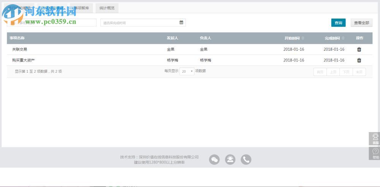The image size is (380, 187).
Task: Click the phone icon in footer
Action: 246,159
